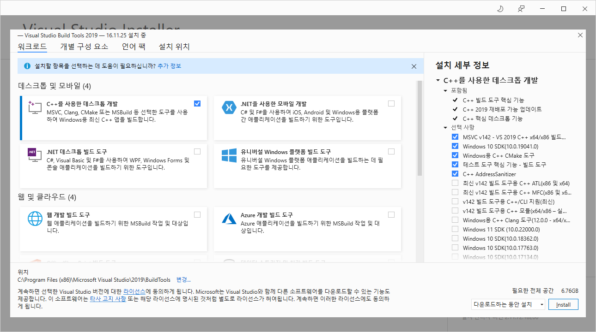Collapse the 포함됨 section
This screenshot has height=332, width=596.
(446, 90)
